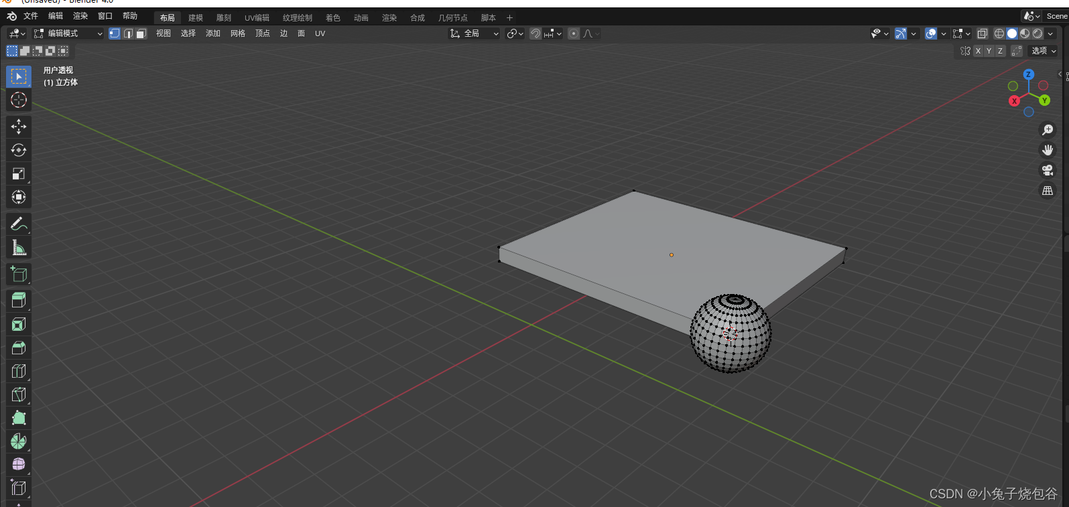Enable edge select mode
Screen dimensions: 1069x507
click(x=128, y=33)
